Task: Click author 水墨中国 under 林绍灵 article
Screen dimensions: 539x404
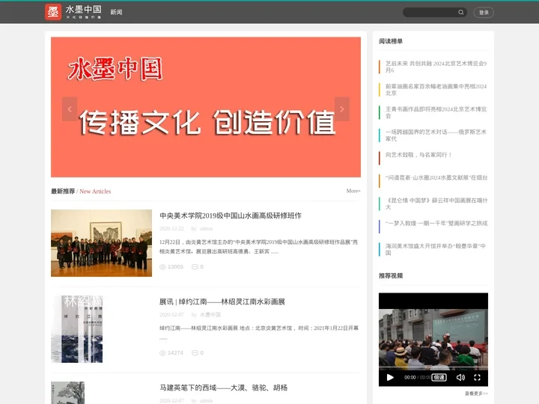Action: coord(210,315)
